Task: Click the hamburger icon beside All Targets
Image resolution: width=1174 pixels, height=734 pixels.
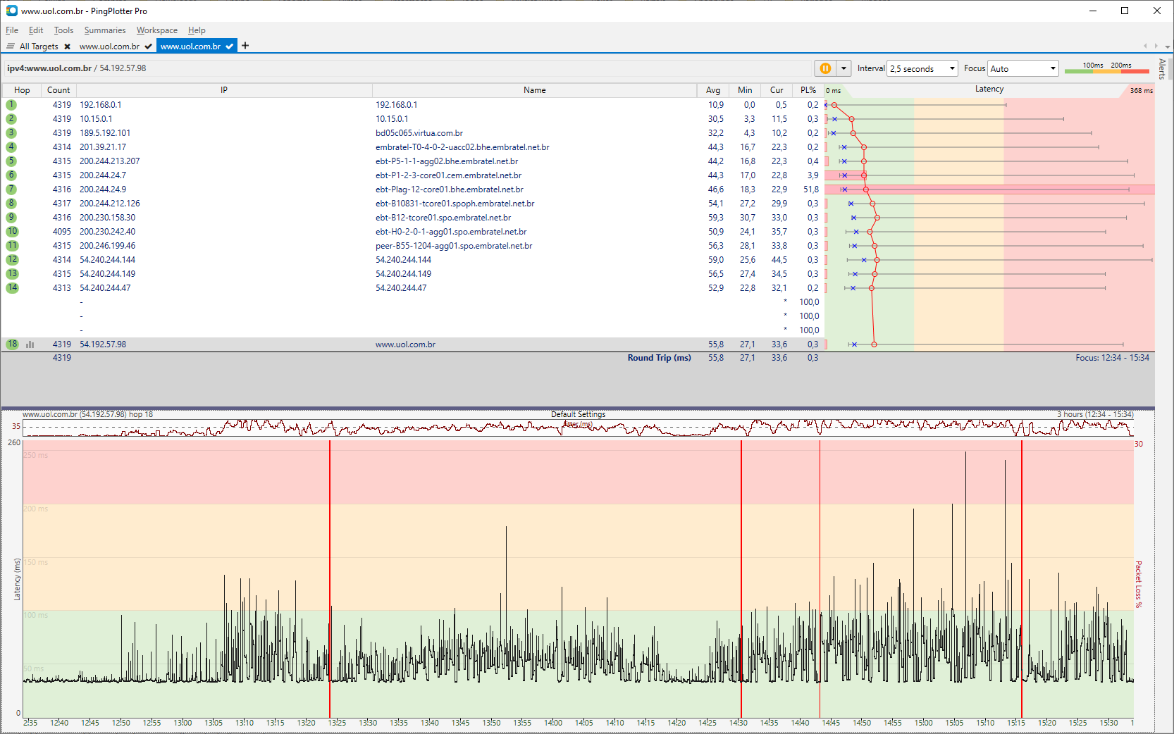Action: tap(11, 46)
